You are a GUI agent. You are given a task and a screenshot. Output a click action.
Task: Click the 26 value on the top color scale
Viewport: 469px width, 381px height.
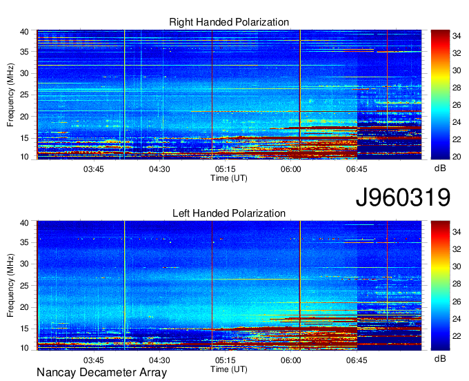[457, 105]
